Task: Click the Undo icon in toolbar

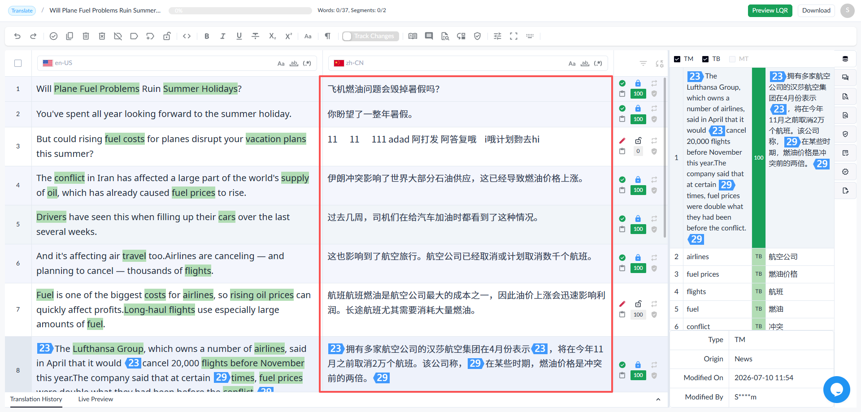Action: 17,36
